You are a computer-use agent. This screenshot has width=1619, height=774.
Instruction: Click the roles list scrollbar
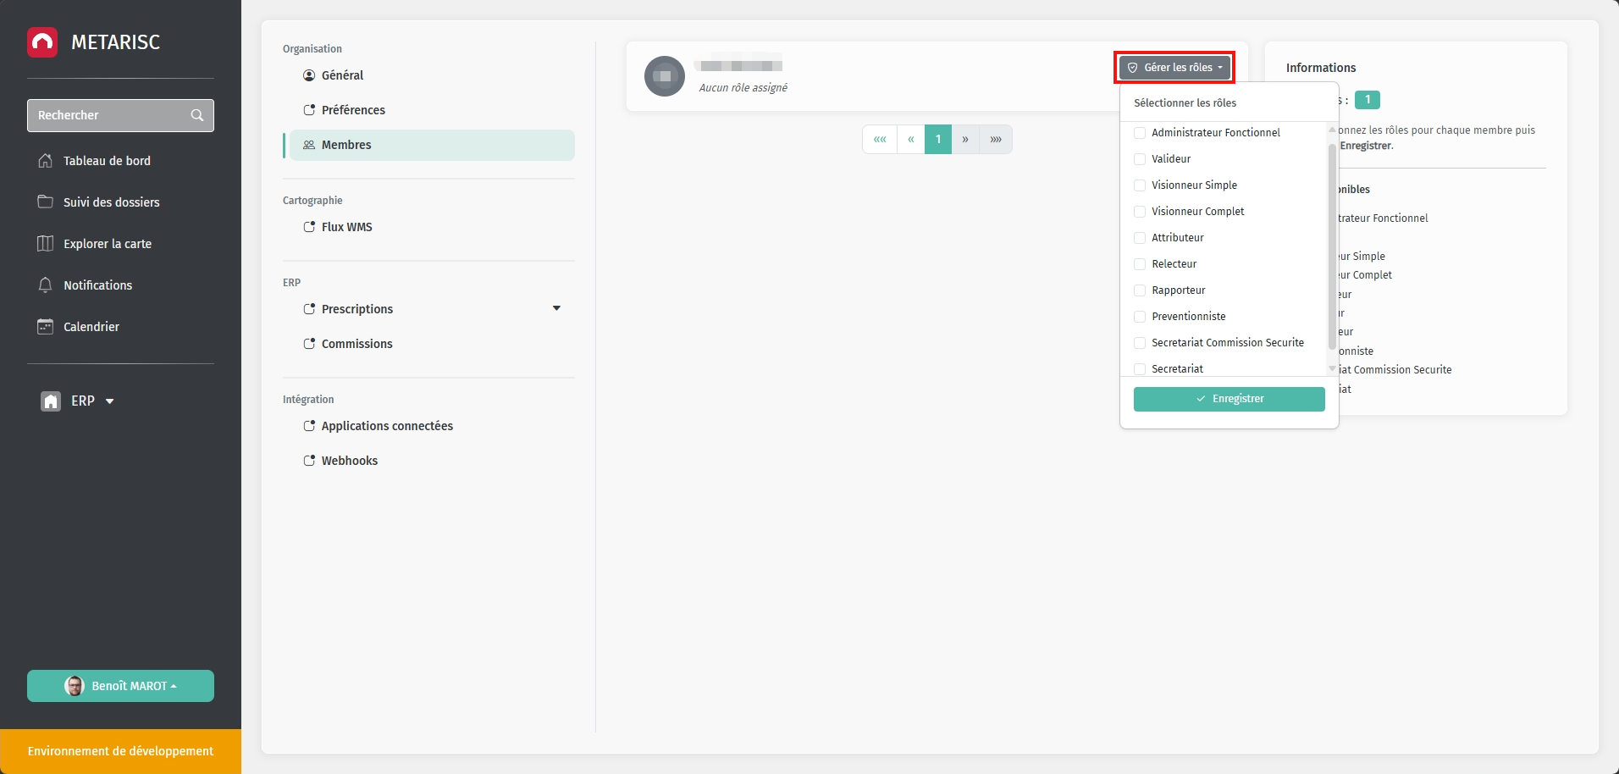click(x=1332, y=246)
